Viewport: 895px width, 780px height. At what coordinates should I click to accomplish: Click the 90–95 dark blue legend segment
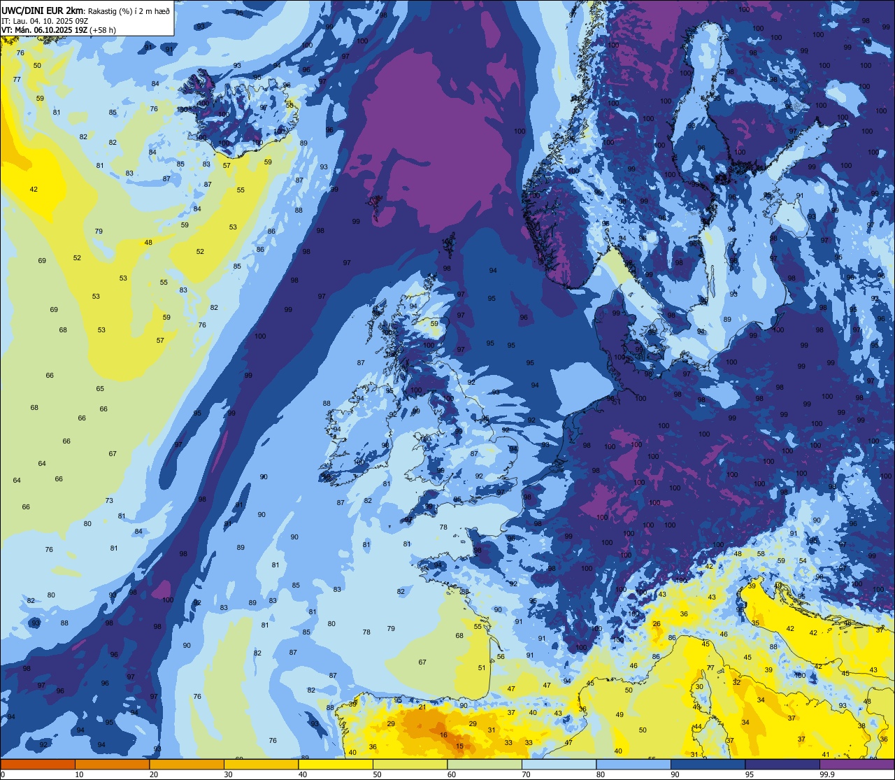coord(708,764)
